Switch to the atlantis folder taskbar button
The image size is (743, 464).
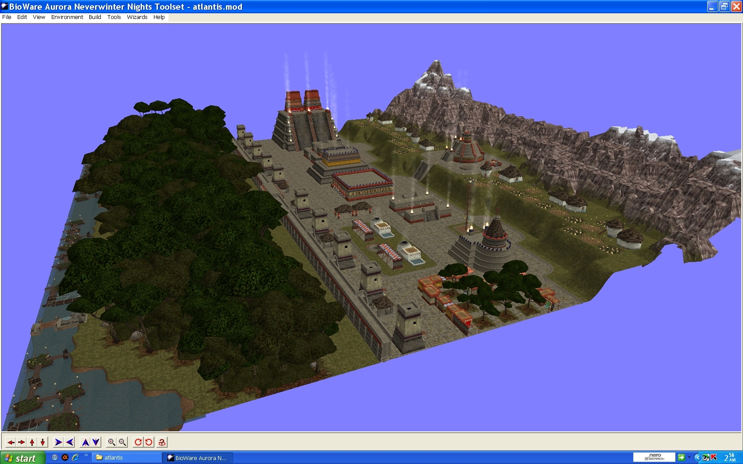126,458
